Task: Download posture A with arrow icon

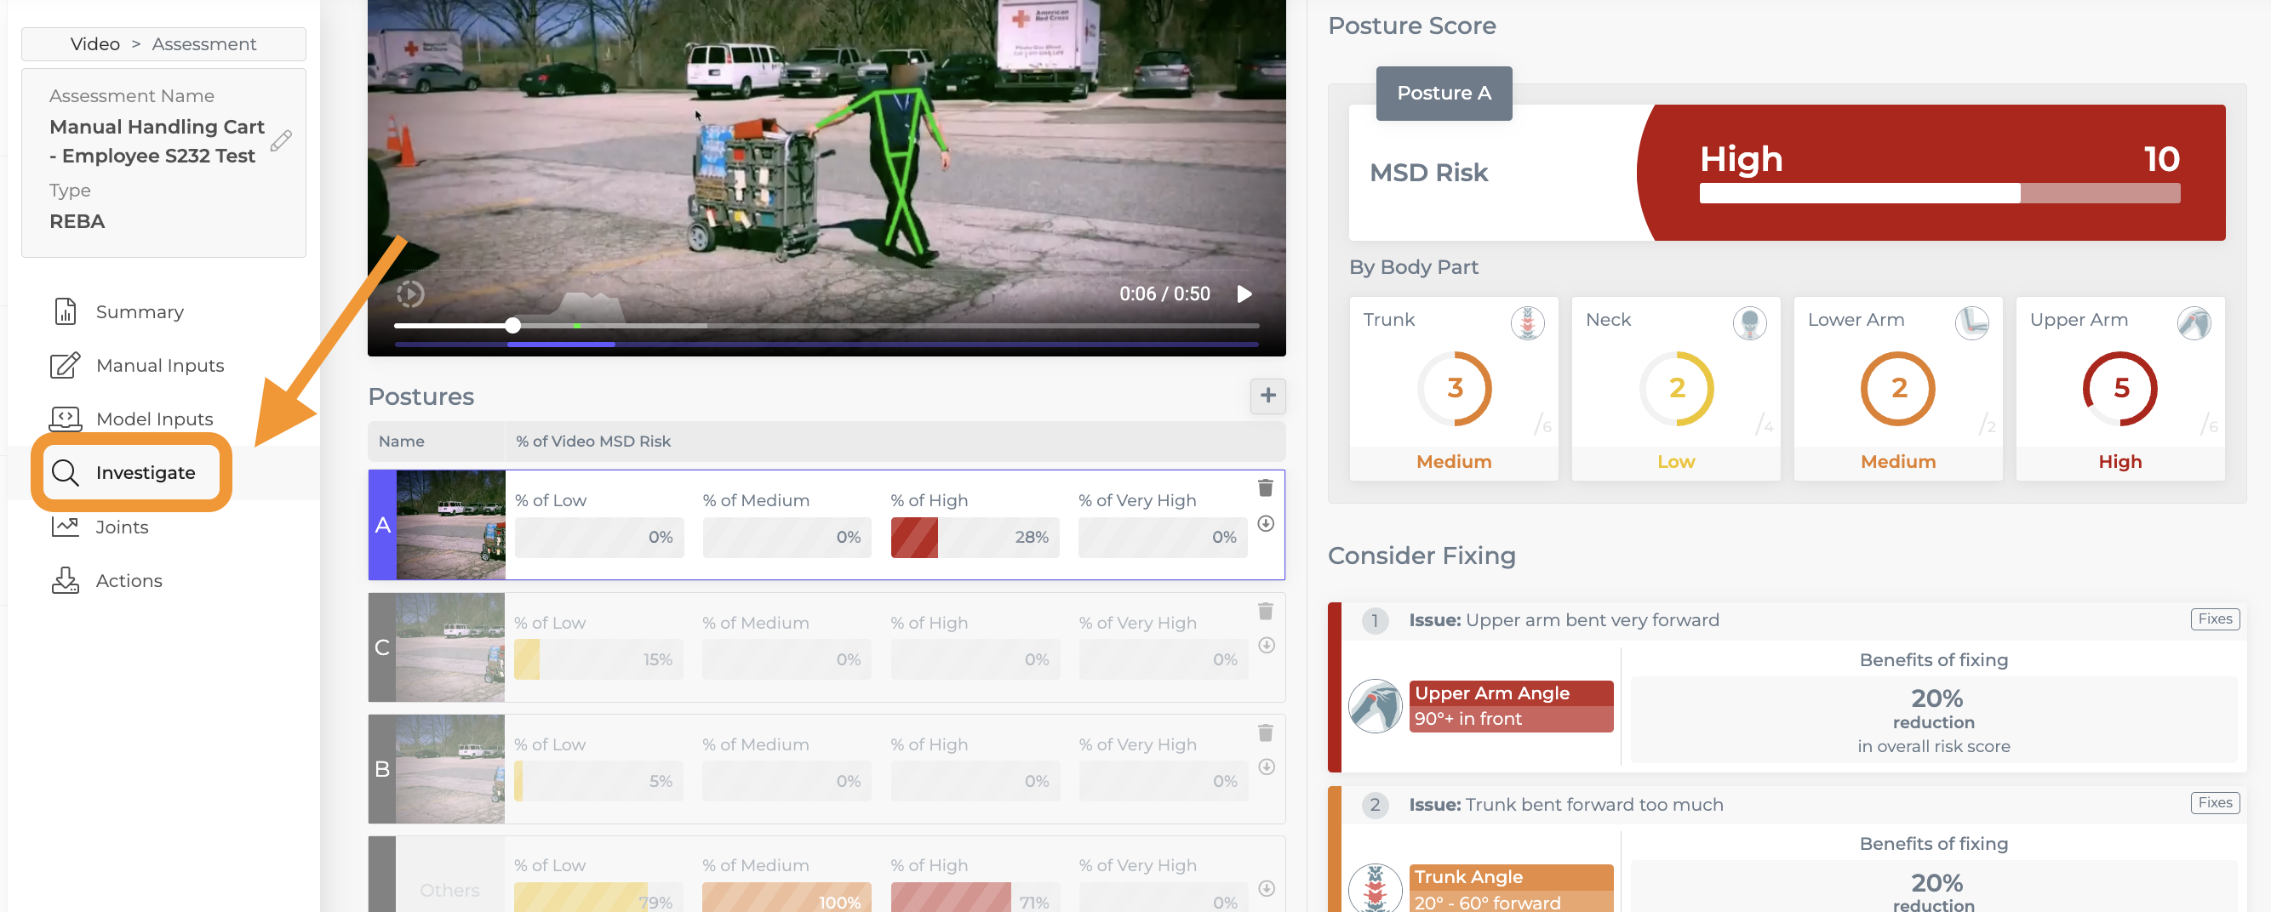Action: tap(1265, 523)
